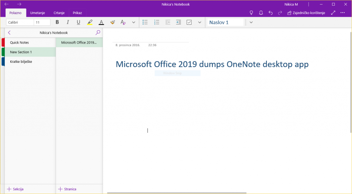This screenshot has width=352, height=194.
Task: Undo the last action
Action: coord(271,13)
